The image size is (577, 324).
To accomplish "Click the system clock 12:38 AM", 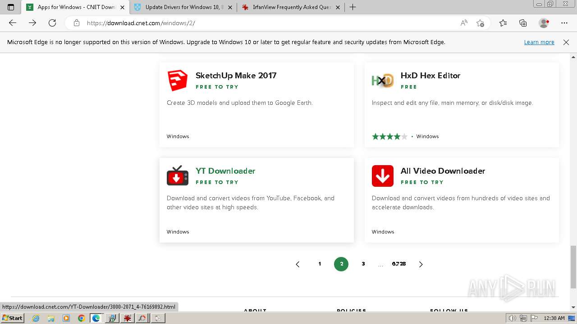I will point(554,318).
